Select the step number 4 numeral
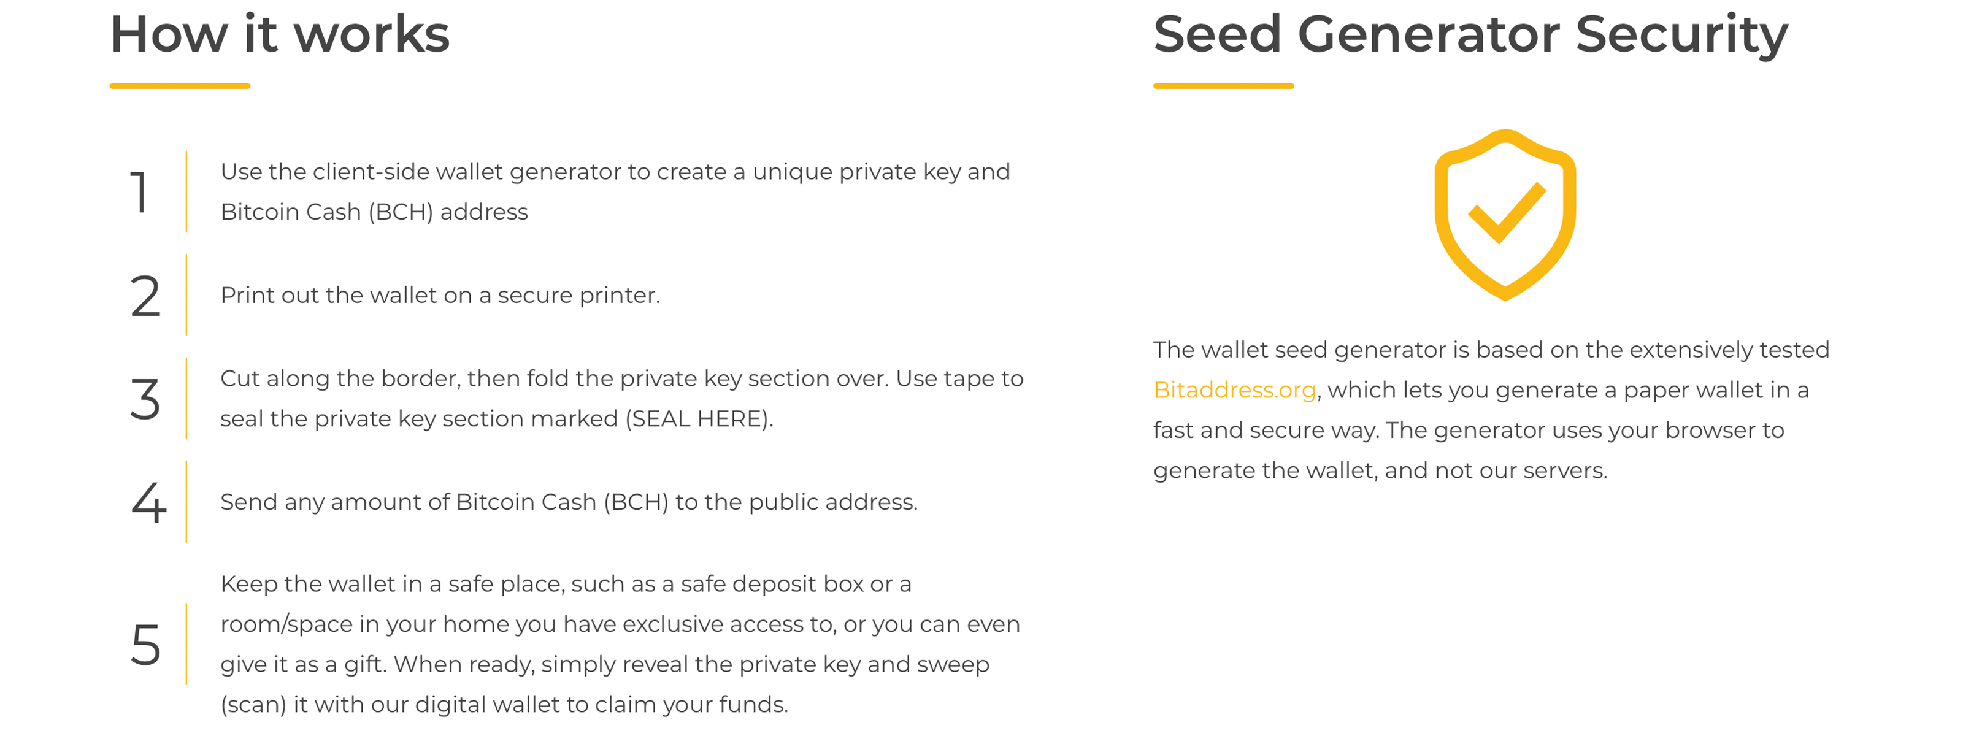This screenshot has height=736, width=1963. 148,502
